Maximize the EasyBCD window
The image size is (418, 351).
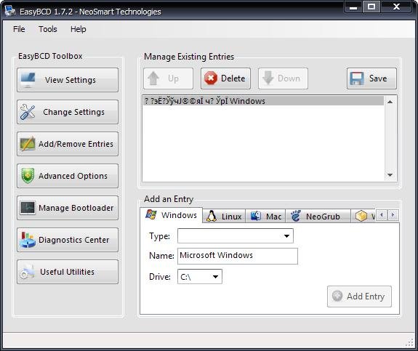point(371,7)
